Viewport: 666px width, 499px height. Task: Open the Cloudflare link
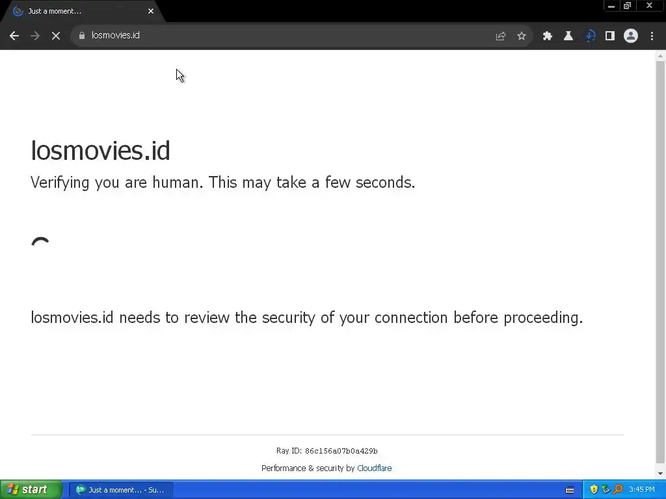[374, 468]
